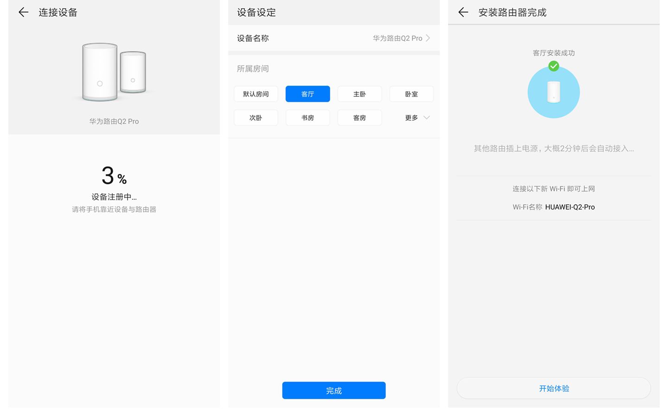This screenshot has width=668, height=416.
Task: Tap the 安装路由器完成 title
Action: point(513,13)
